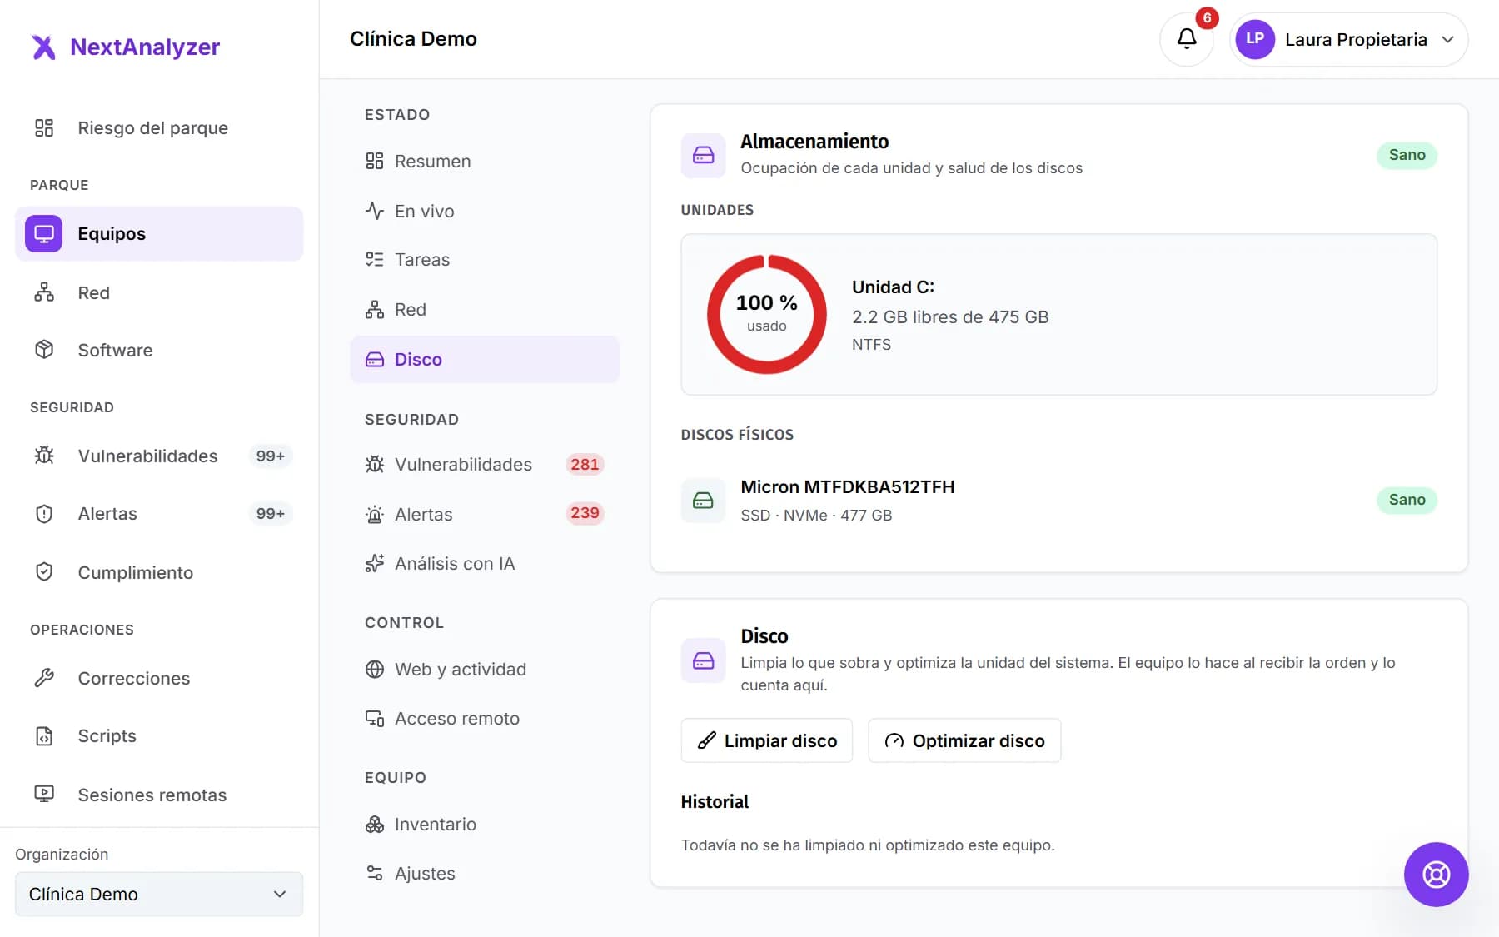
Task: Click the 100 % usado disk gauge
Action: coord(766,314)
